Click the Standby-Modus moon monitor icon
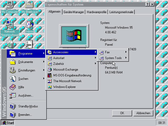The width and height of the screenshot is (168, 126). [13, 106]
